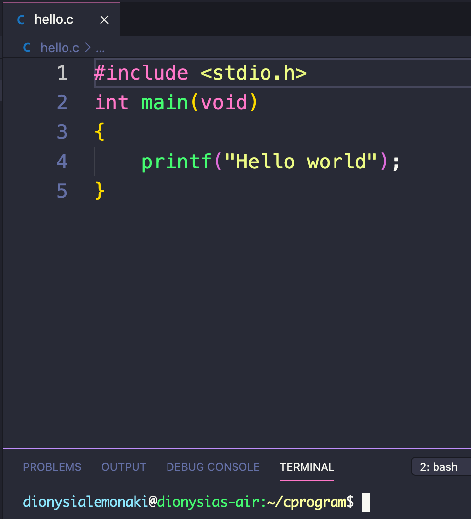Expand the breadcrumb ellipsis symbol list
Screen dimensions: 471x519
100,48
